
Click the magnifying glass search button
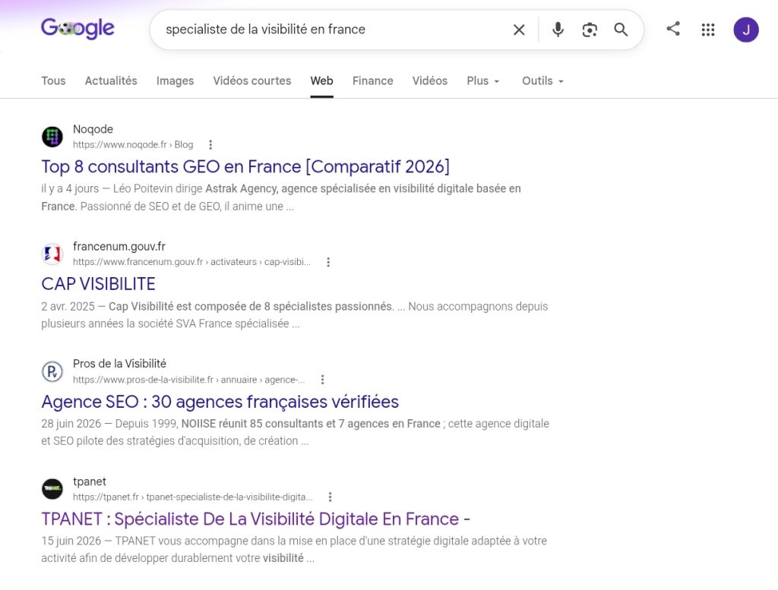621,30
